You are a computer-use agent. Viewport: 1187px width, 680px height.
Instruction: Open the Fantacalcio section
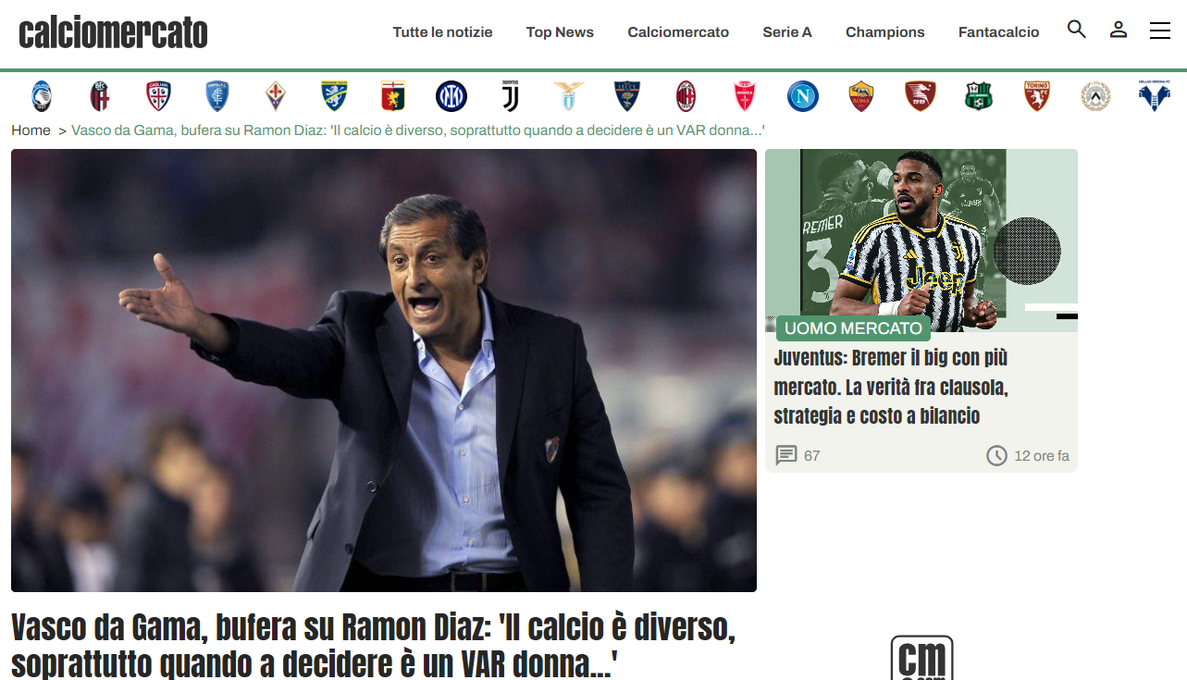(998, 32)
